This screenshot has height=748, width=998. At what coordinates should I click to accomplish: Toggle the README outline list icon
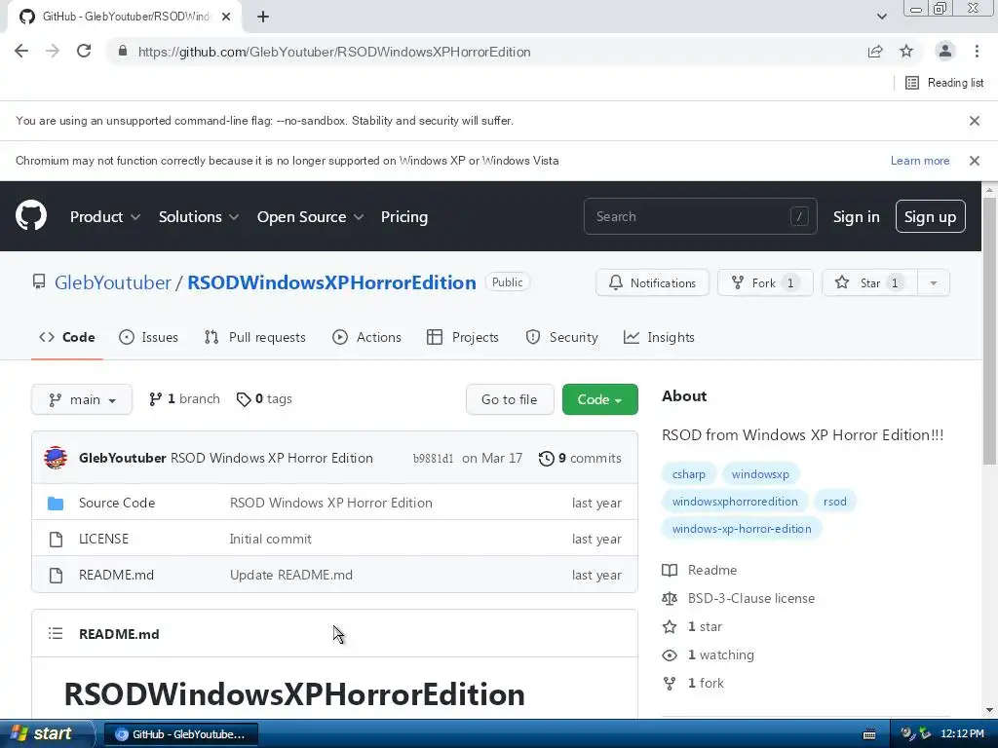click(x=56, y=633)
